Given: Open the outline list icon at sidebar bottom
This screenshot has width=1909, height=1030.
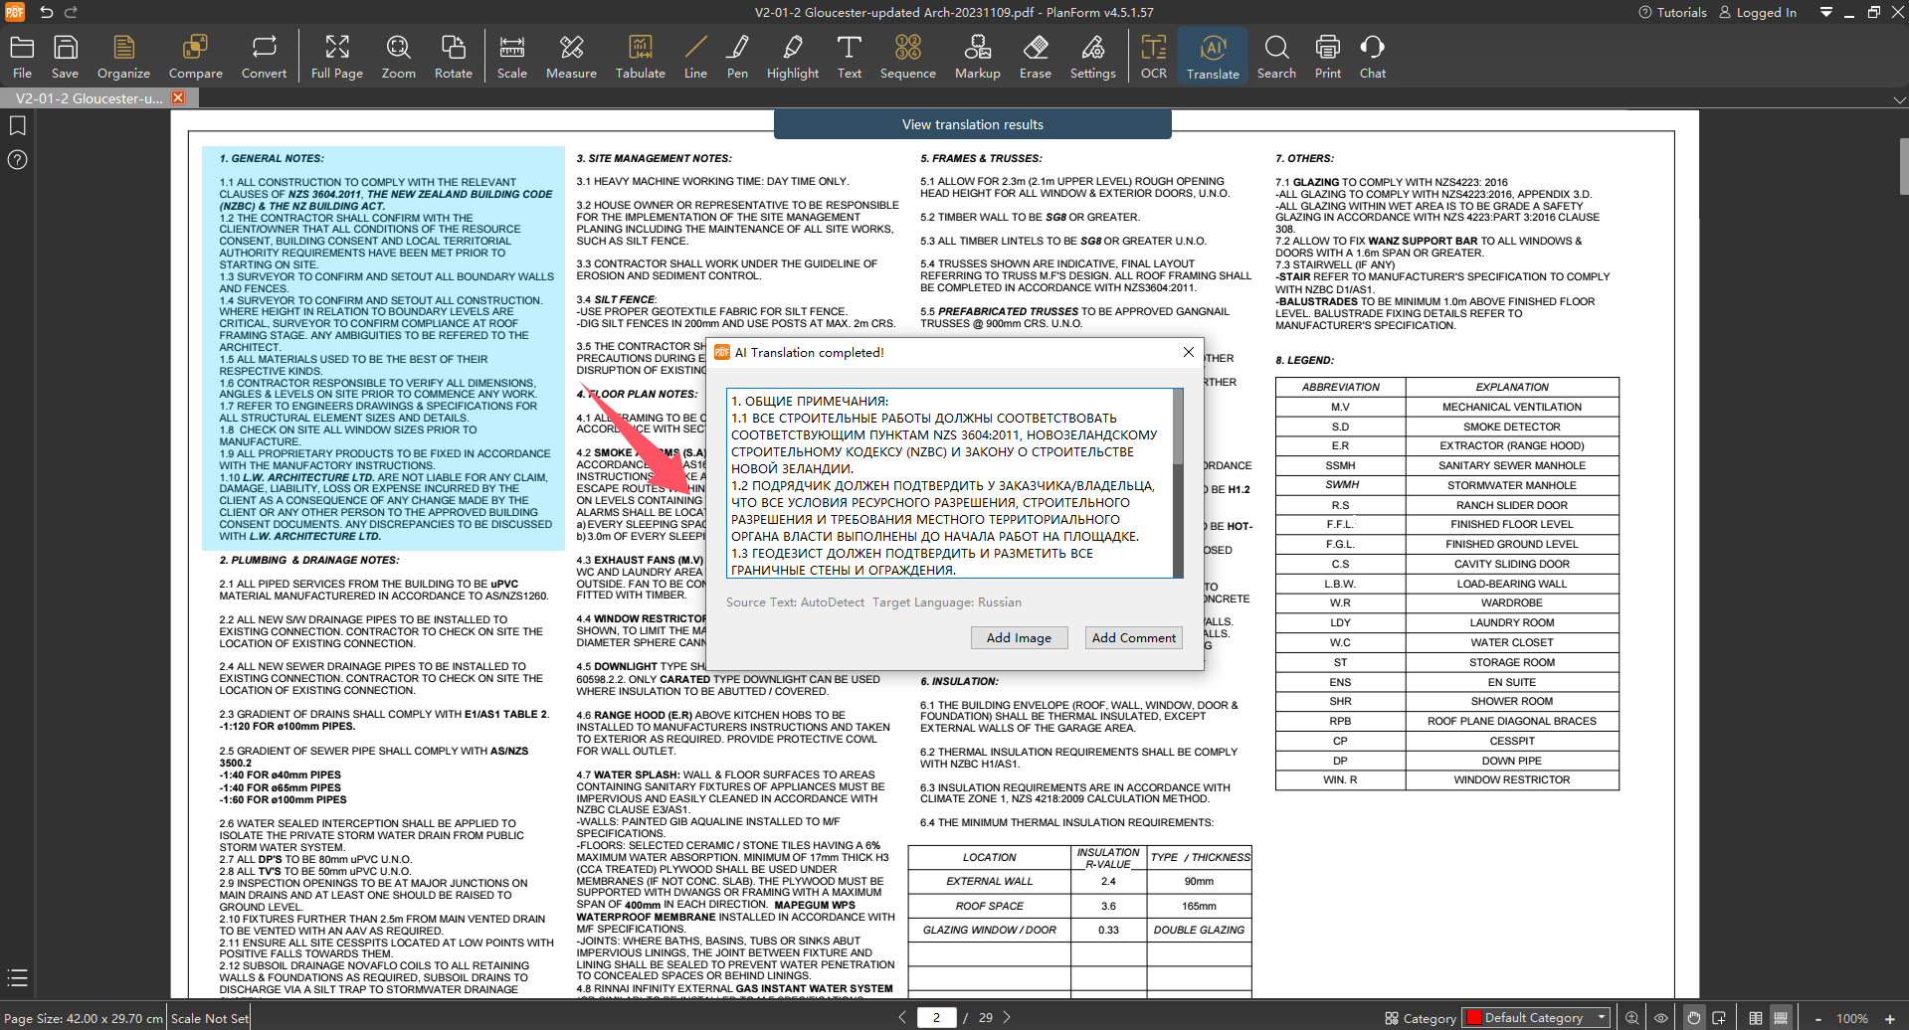Looking at the screenshot, I should tap(17, 977).
